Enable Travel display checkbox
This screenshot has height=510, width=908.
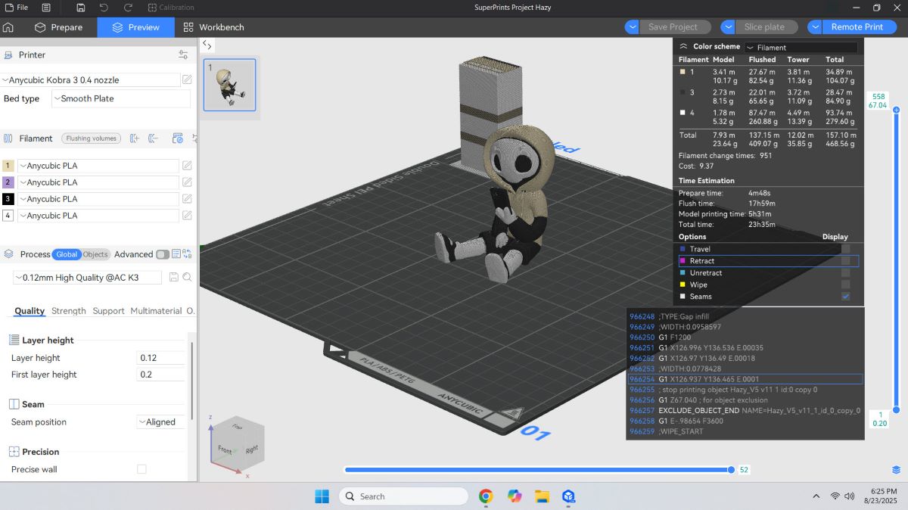click(845, 249)
